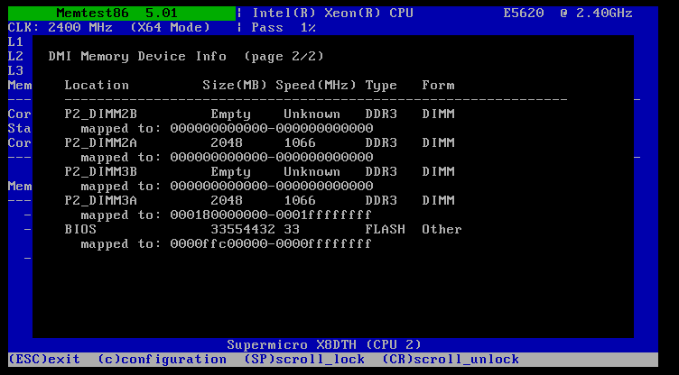Click the Memtest86 5.01 title
The image size is (679, 375).
116,13
